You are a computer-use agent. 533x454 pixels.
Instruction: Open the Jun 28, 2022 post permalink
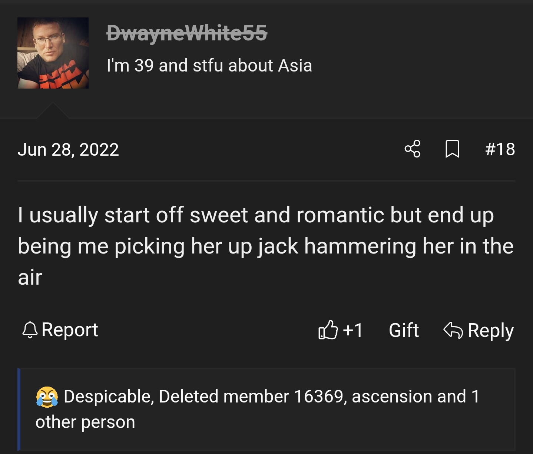(x=68, y=150)
